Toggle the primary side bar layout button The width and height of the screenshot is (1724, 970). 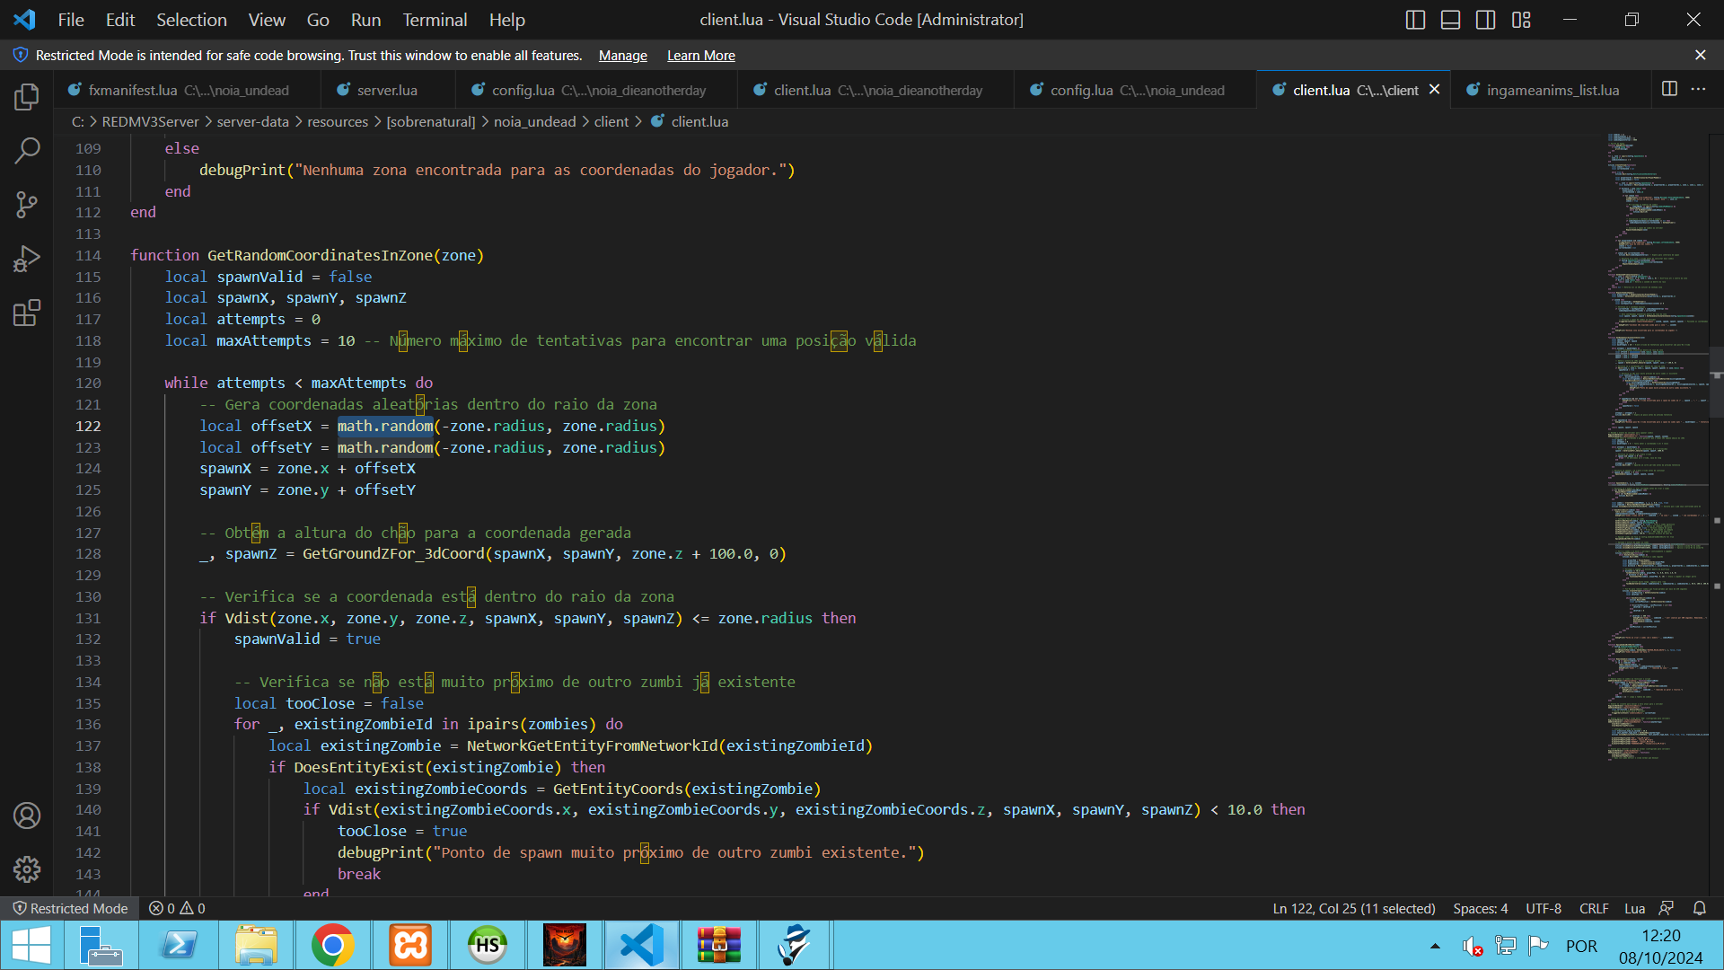(1415, 20)
